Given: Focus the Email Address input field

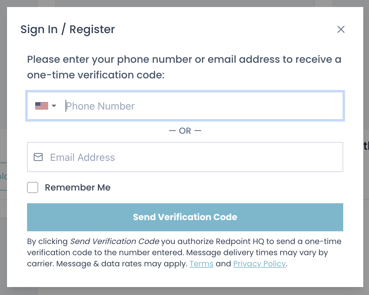Looking at the screenshot, I should pos(194,157).
